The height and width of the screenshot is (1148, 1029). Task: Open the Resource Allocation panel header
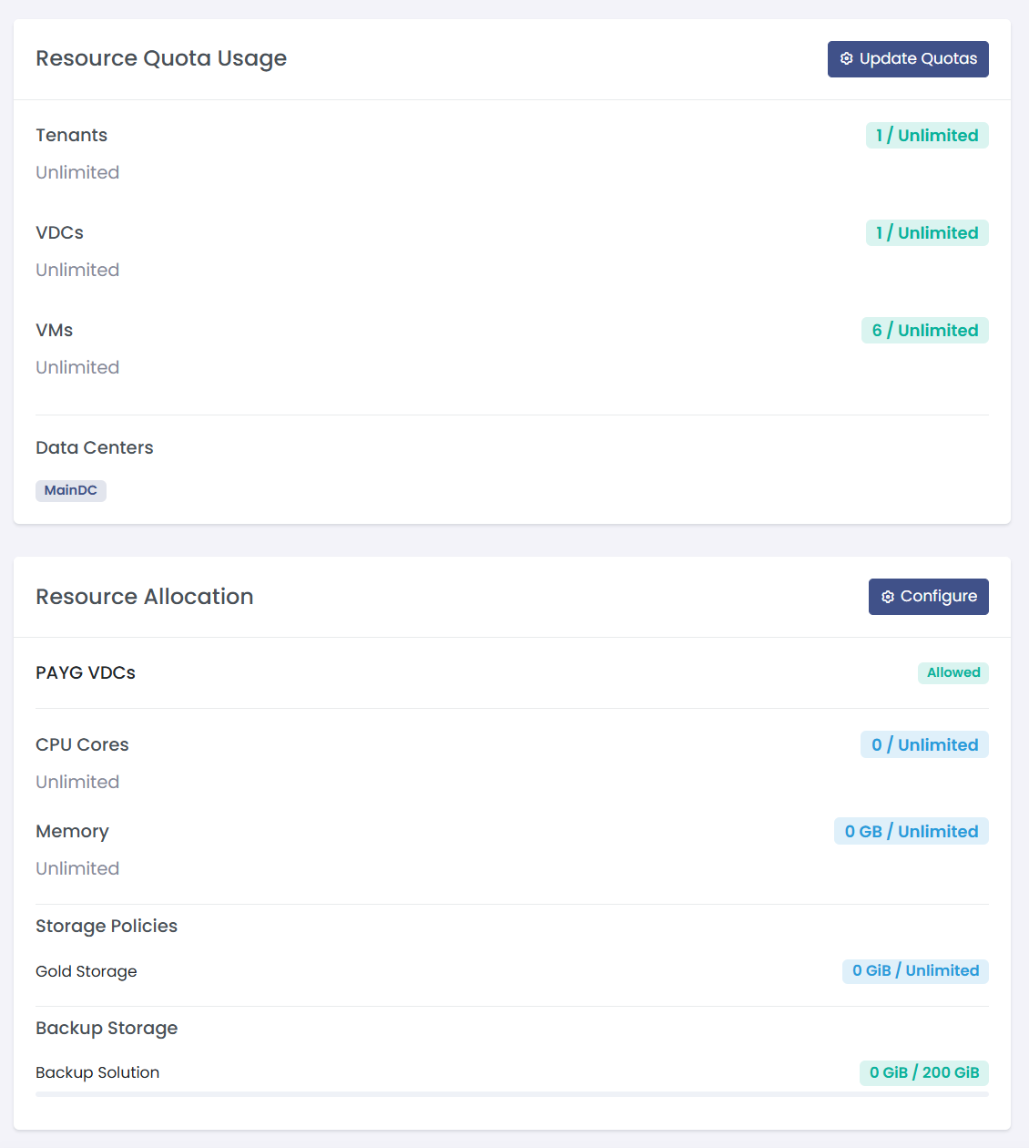point(144,596)
